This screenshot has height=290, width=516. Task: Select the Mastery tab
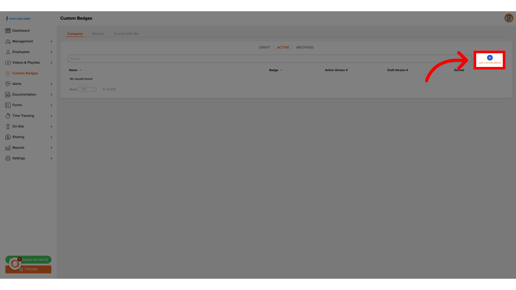click(x=98, y=34)
